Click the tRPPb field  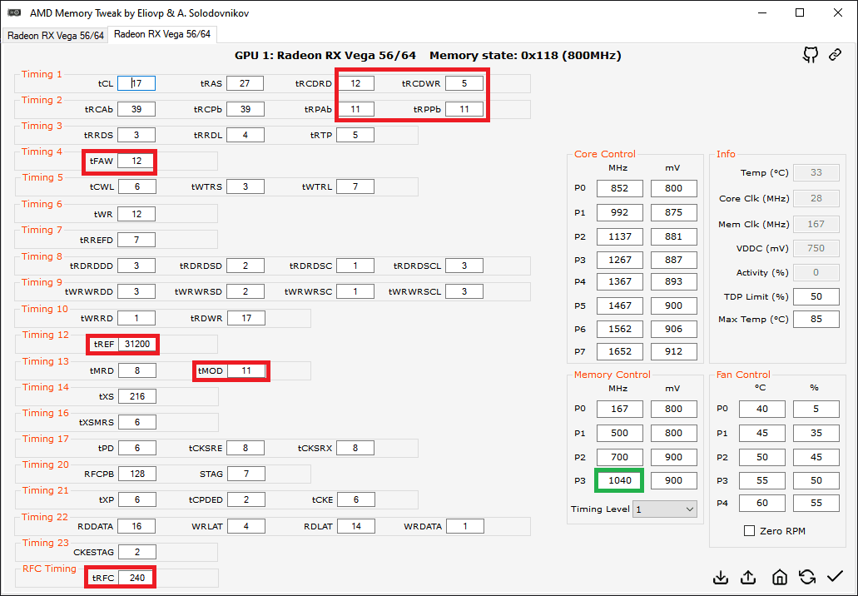click(x=464, y=109)
